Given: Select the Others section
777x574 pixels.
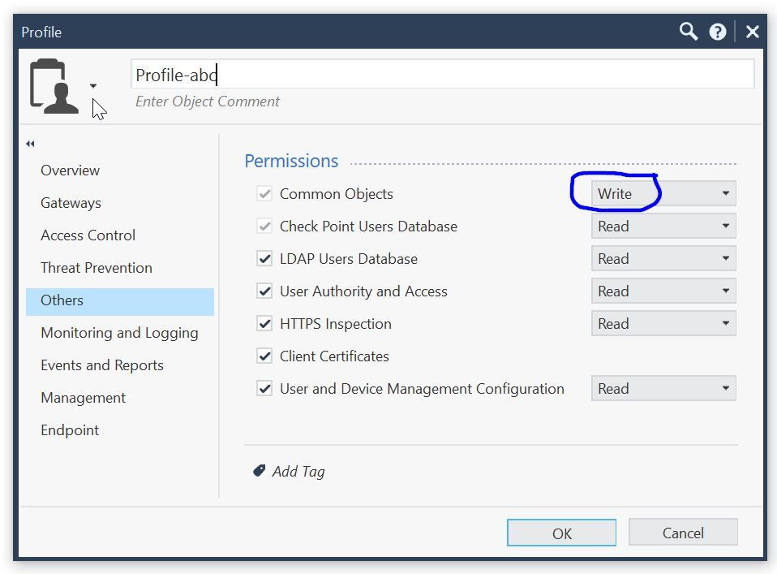Looking at the screenshot, I should (120, 301).
